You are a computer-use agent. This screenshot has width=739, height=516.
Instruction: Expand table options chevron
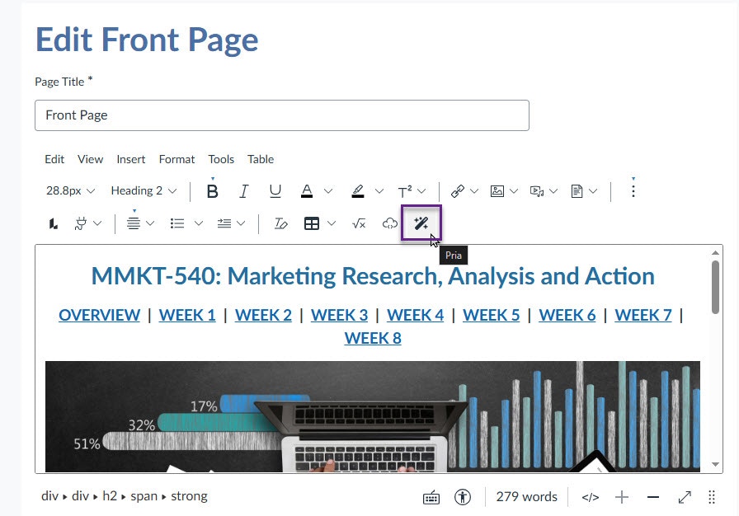[332, 223]
